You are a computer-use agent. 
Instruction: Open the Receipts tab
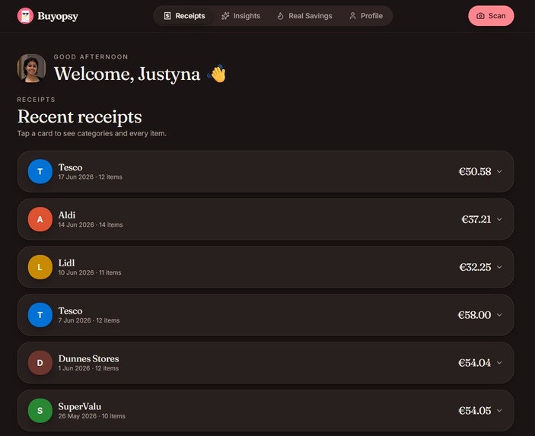(184, 16)
